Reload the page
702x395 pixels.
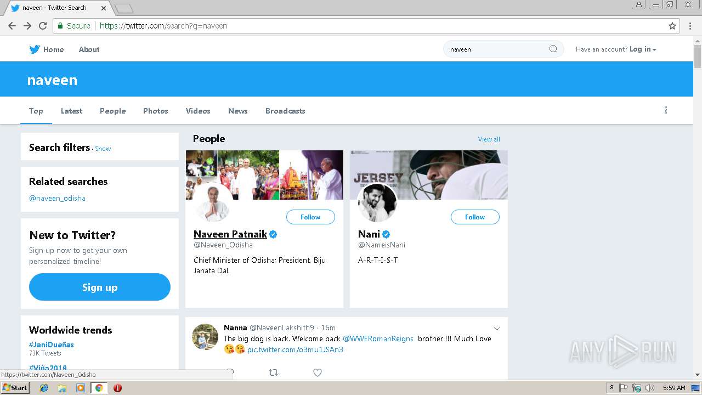click(x=43, y=26)
